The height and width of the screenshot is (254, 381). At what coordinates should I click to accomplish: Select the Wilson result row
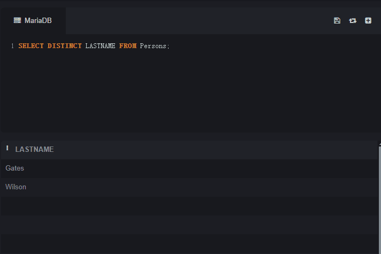pyautogui.click(x=189, y=187)
